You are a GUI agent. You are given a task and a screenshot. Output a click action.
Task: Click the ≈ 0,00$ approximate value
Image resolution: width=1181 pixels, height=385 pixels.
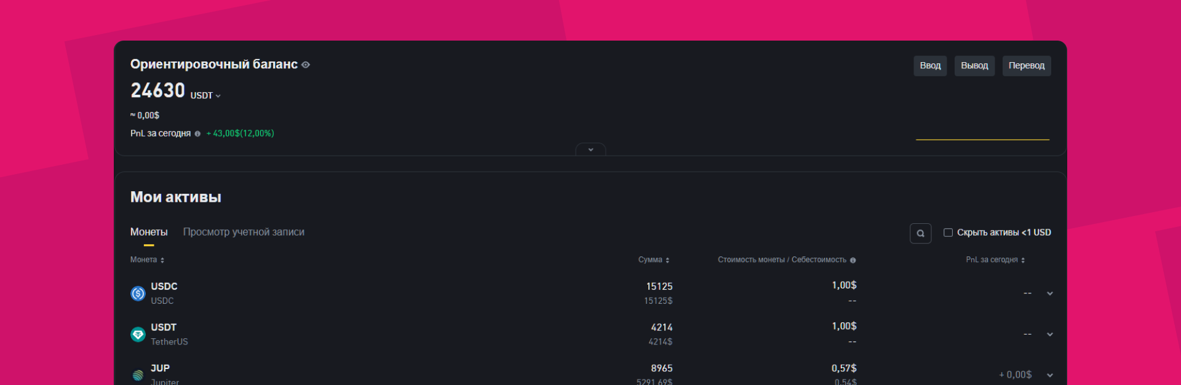coord(145,116)
